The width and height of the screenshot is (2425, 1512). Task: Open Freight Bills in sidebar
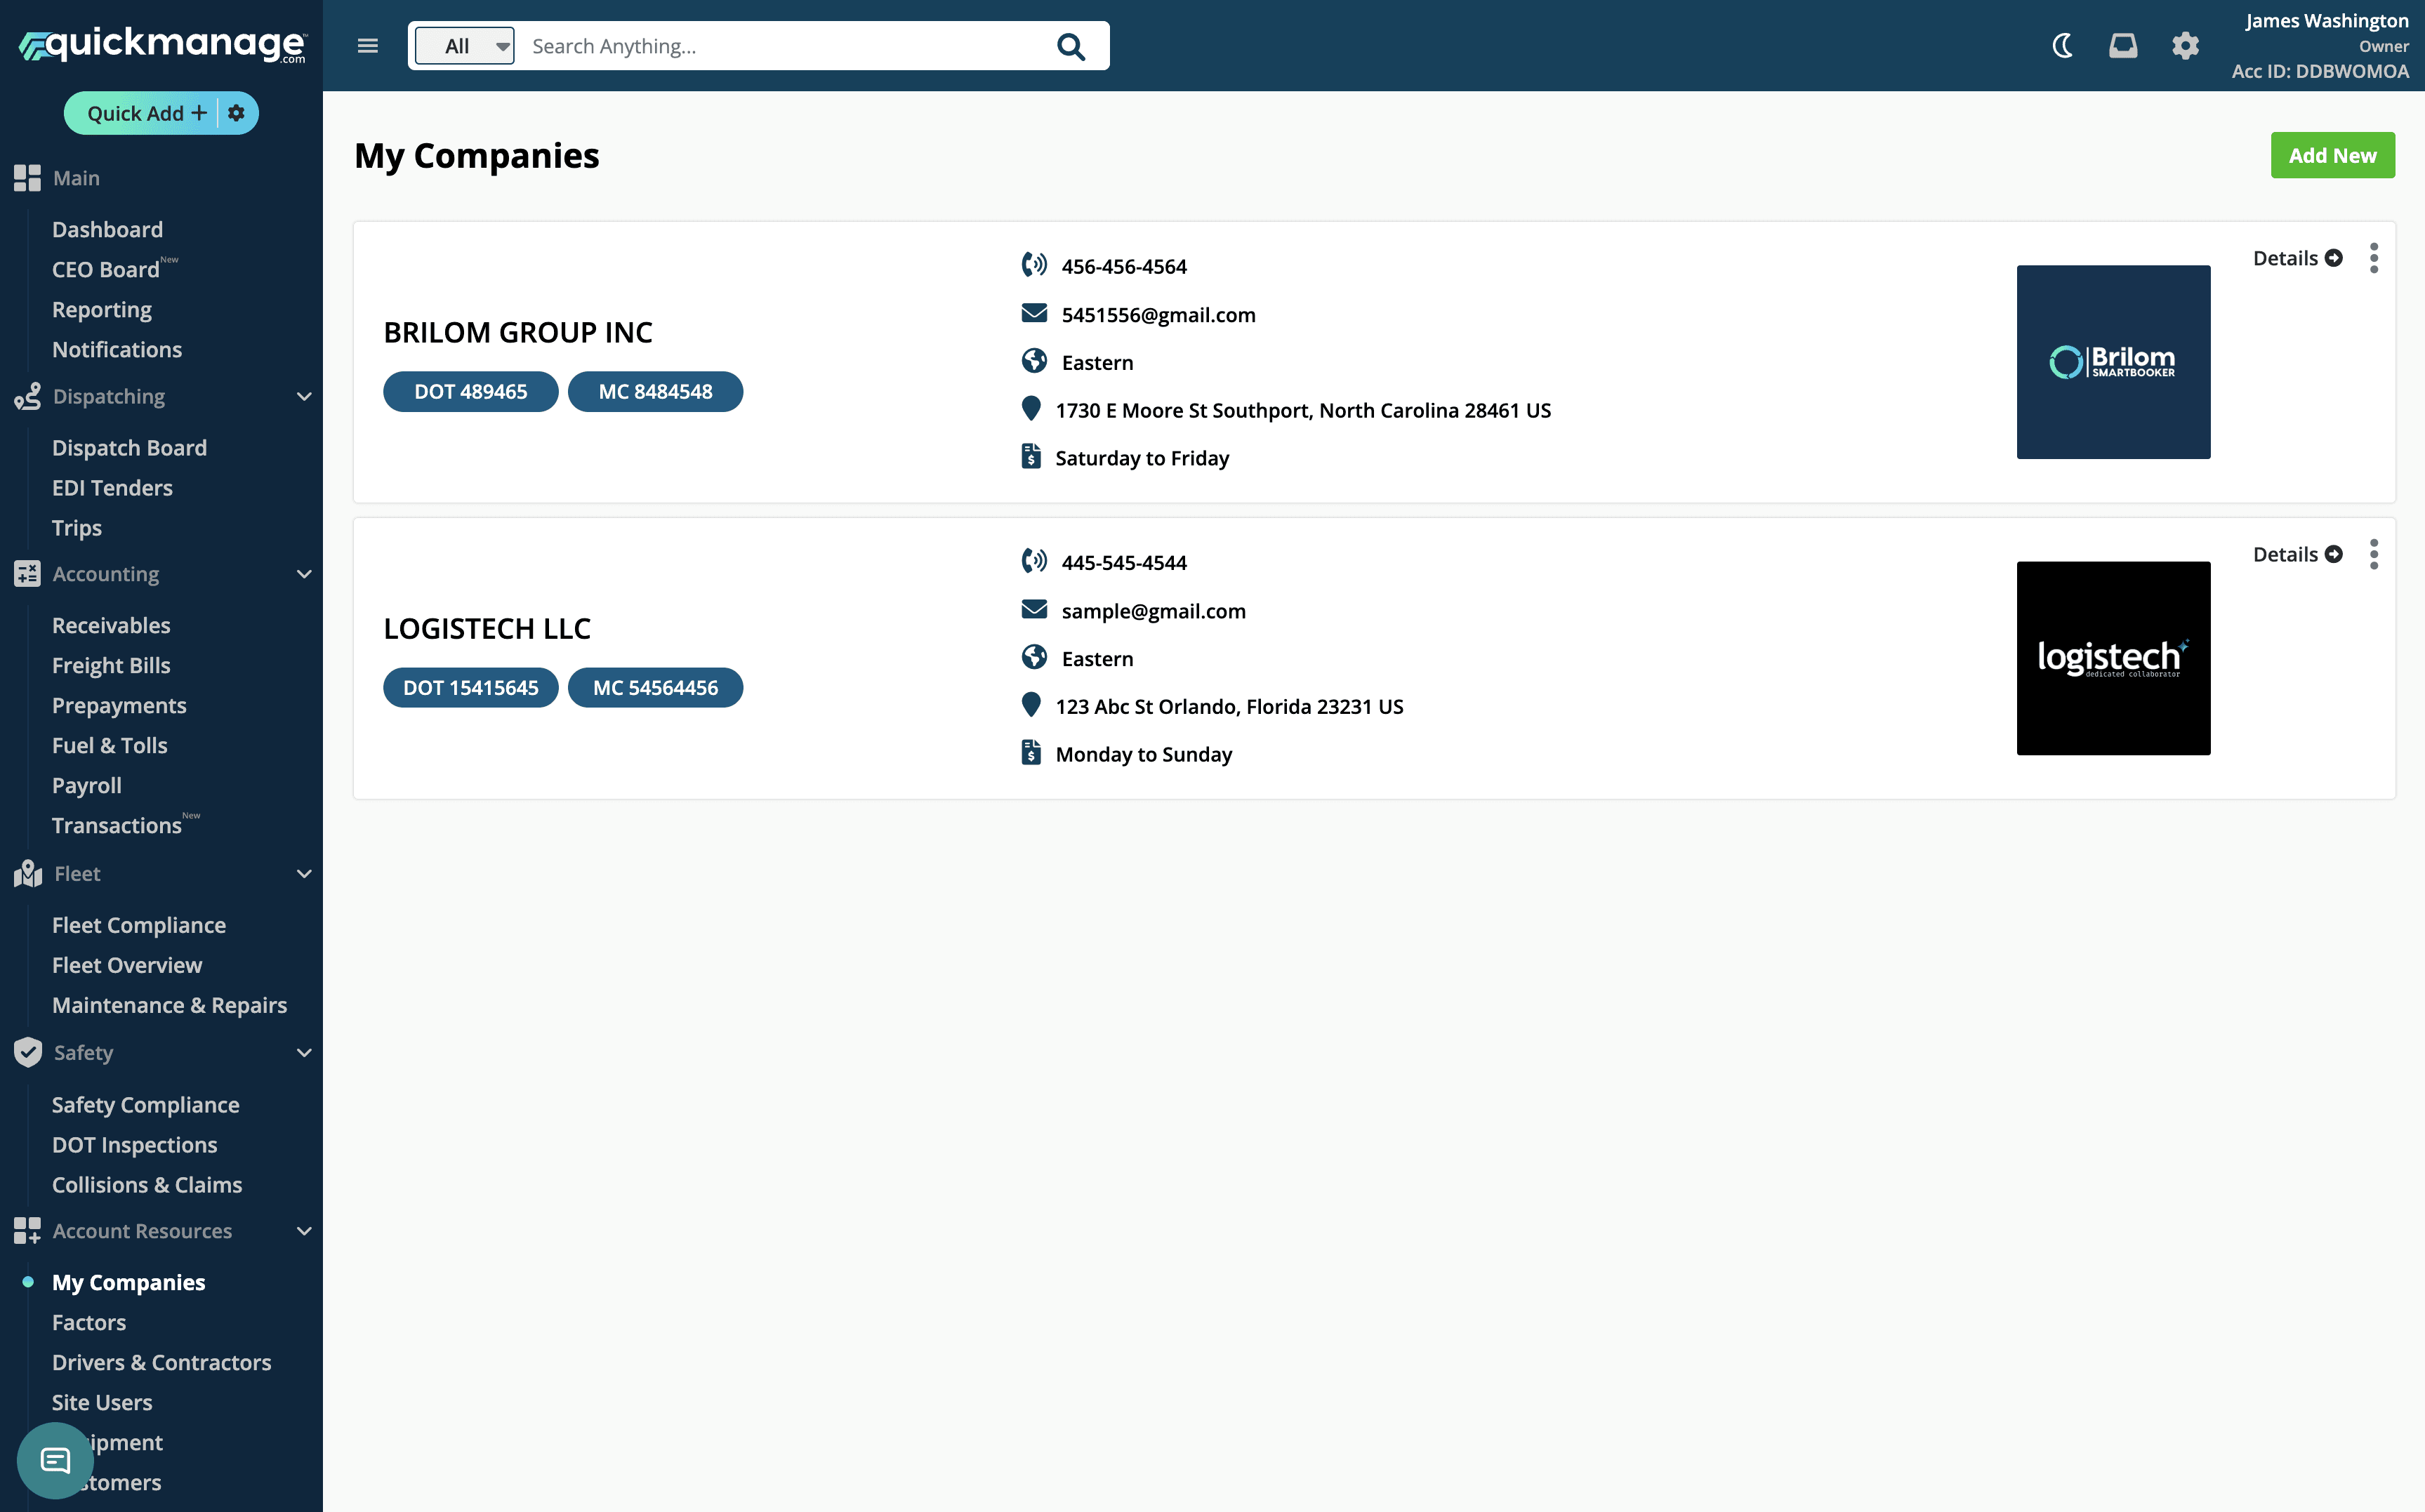click(111, 665)
